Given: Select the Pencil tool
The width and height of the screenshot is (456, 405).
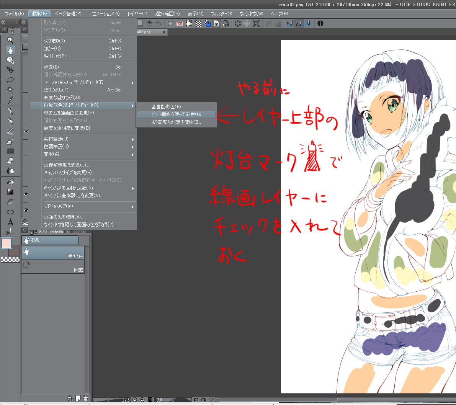Looking at the screenshot, I should click(x=10, y=121).
